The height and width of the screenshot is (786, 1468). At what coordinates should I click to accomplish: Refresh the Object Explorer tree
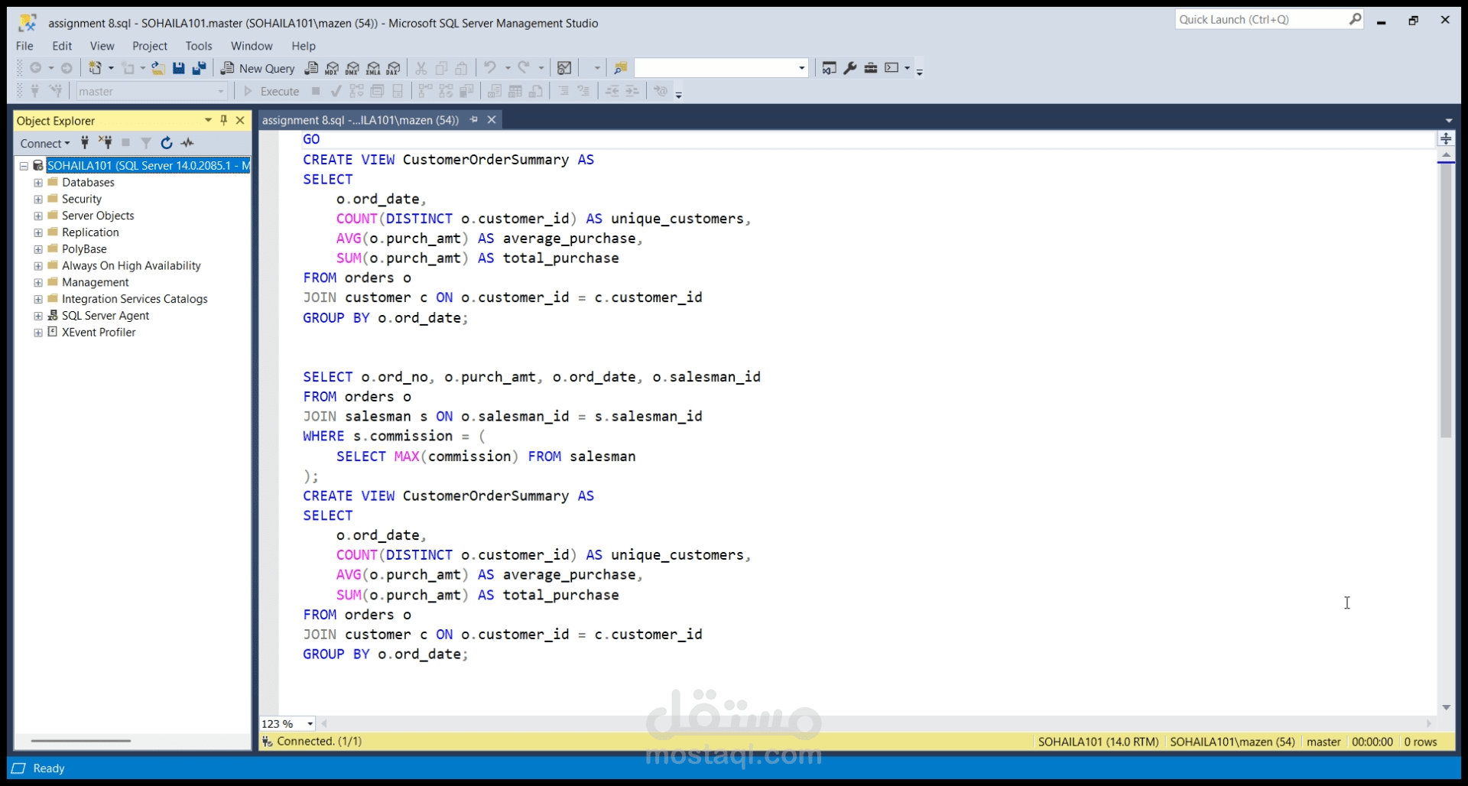[167, 143]
